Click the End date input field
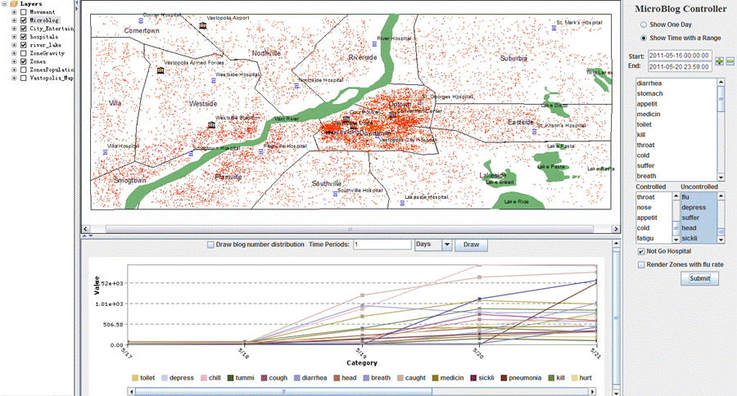The width and height of the screenshot is (737, 396). click(680, 67)
